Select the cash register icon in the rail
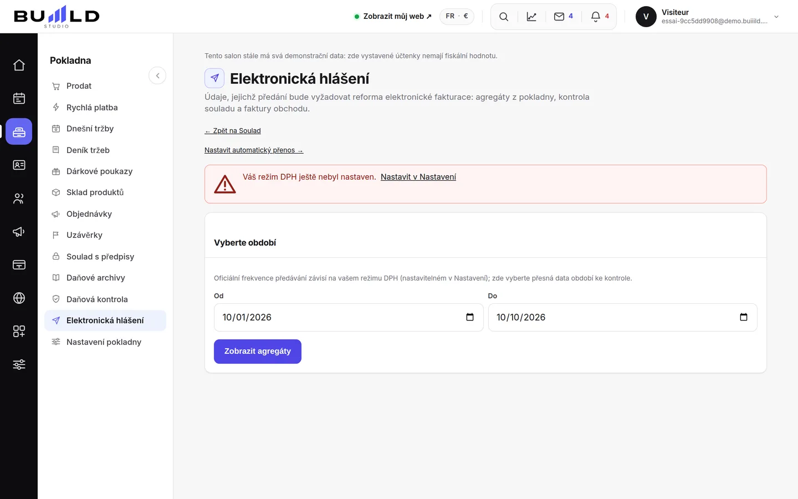Screen dimensions: 798x499 [19, 131]
